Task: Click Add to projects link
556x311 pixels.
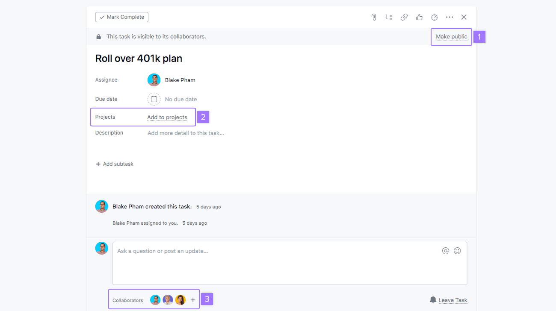Action: [167, 117]
